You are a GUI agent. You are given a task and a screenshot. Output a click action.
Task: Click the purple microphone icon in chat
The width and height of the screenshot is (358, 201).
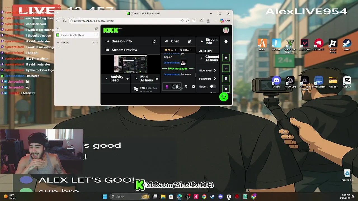pos(167,87)
